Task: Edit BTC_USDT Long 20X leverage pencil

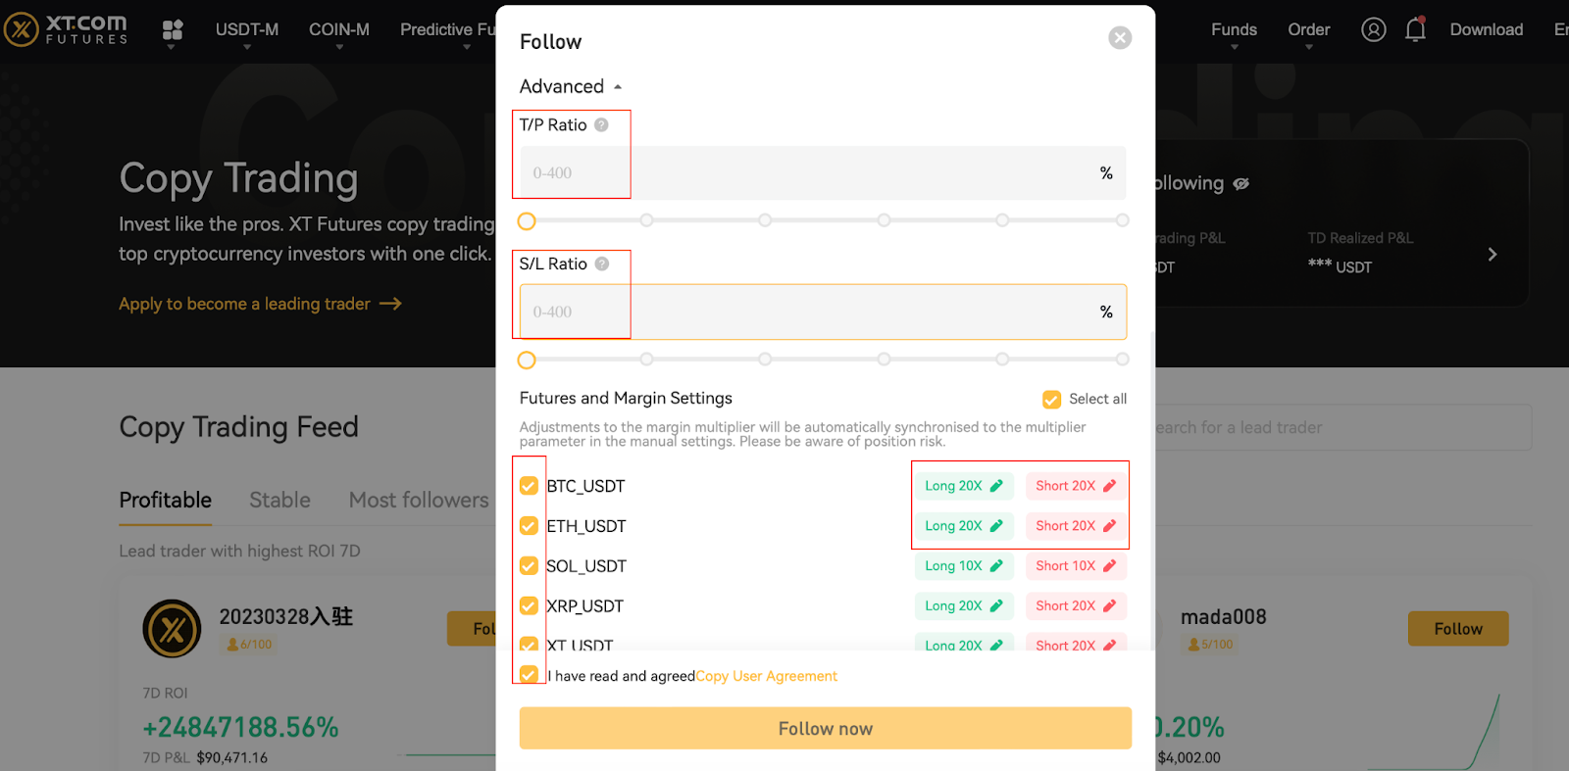Action: coord(996,486)
